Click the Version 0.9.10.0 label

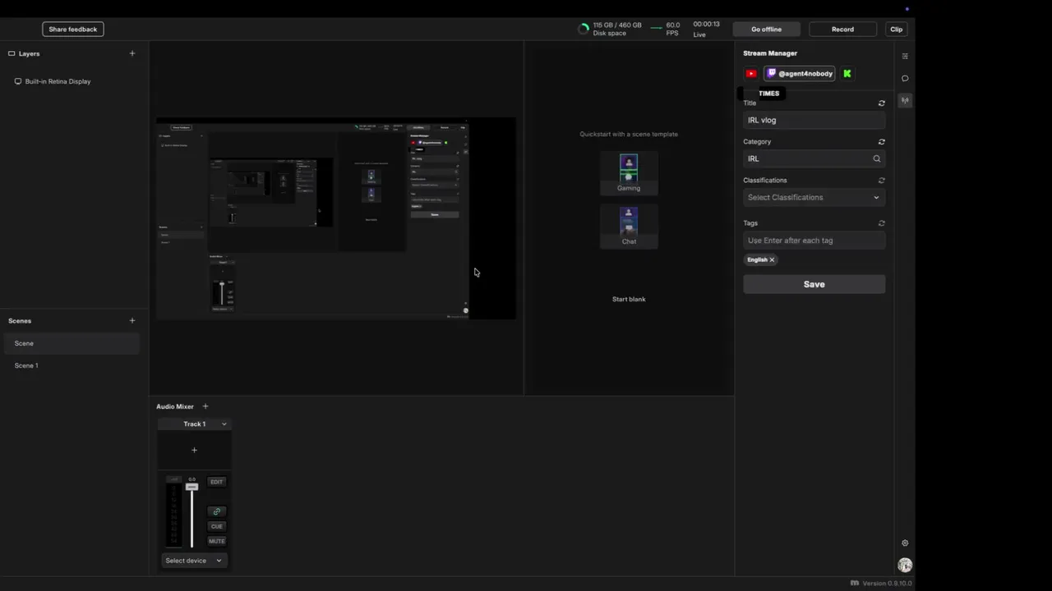887,584
